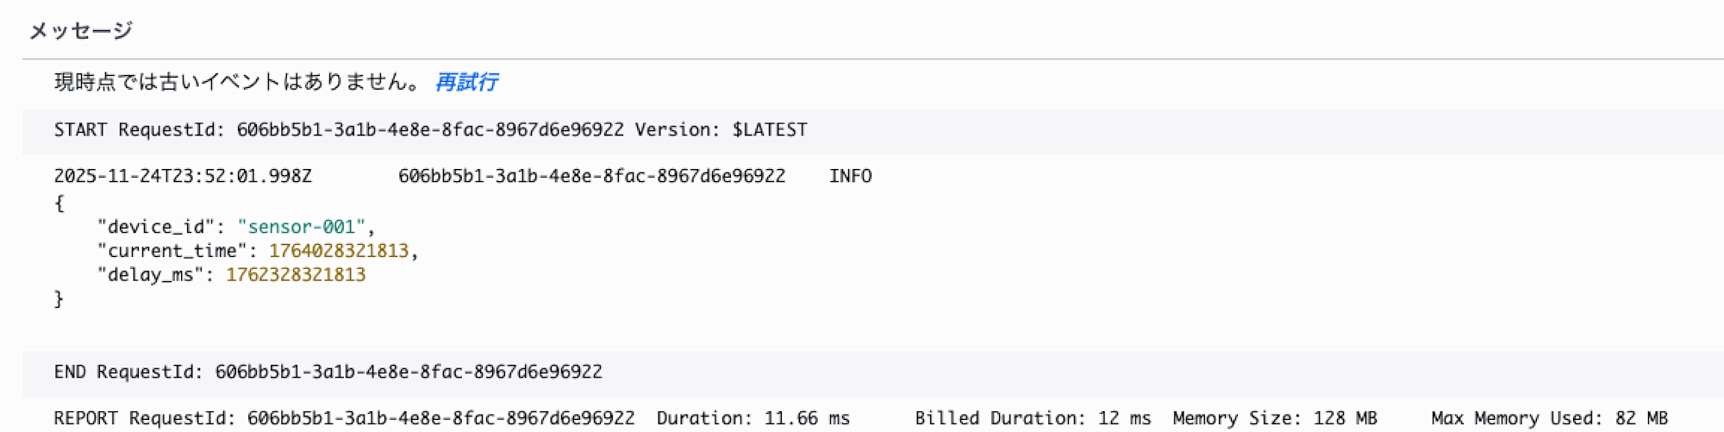This screenshot has width=1724, height=432.
Task: Click the メッセージ column header
Action: pos(80,31)
